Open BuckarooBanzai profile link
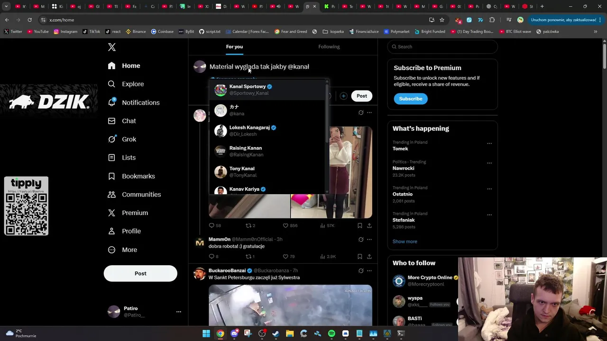607x341 pixels. pos(227,270)
